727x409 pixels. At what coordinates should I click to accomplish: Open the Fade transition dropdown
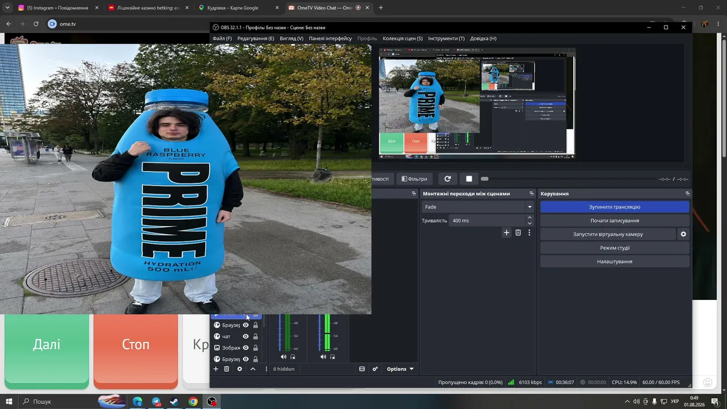click(478, 207)
